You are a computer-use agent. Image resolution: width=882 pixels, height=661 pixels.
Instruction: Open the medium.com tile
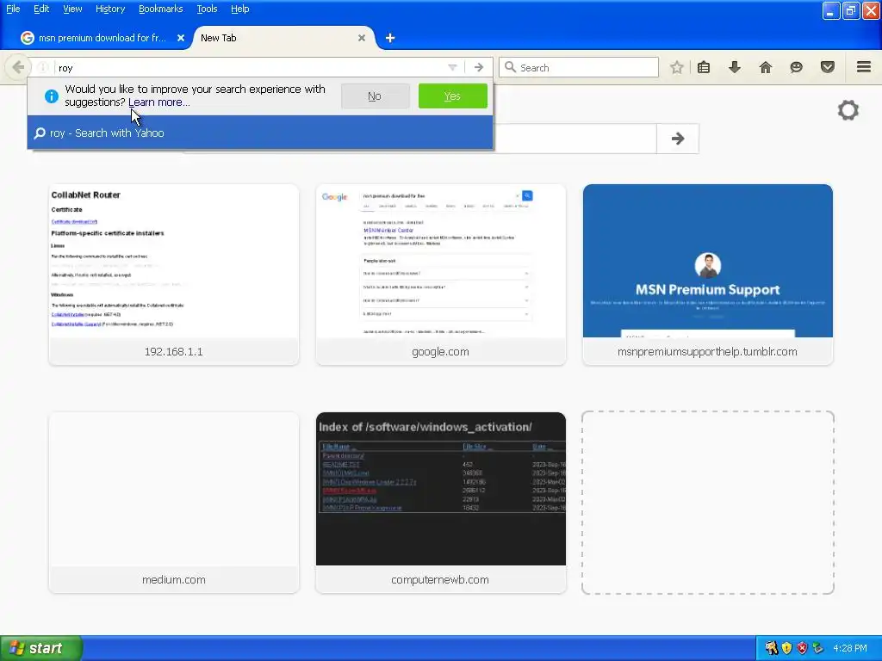174,503
